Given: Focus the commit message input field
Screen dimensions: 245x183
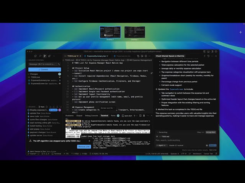Looking at the screenshot, I should [42, 64].
